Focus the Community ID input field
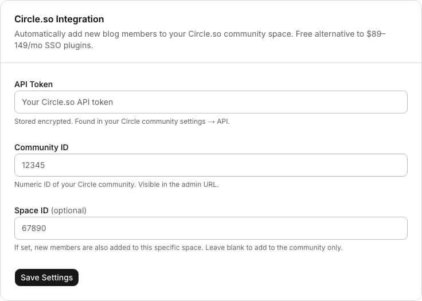422x301 pixels. pyautogui.click(x=211, y=165)
